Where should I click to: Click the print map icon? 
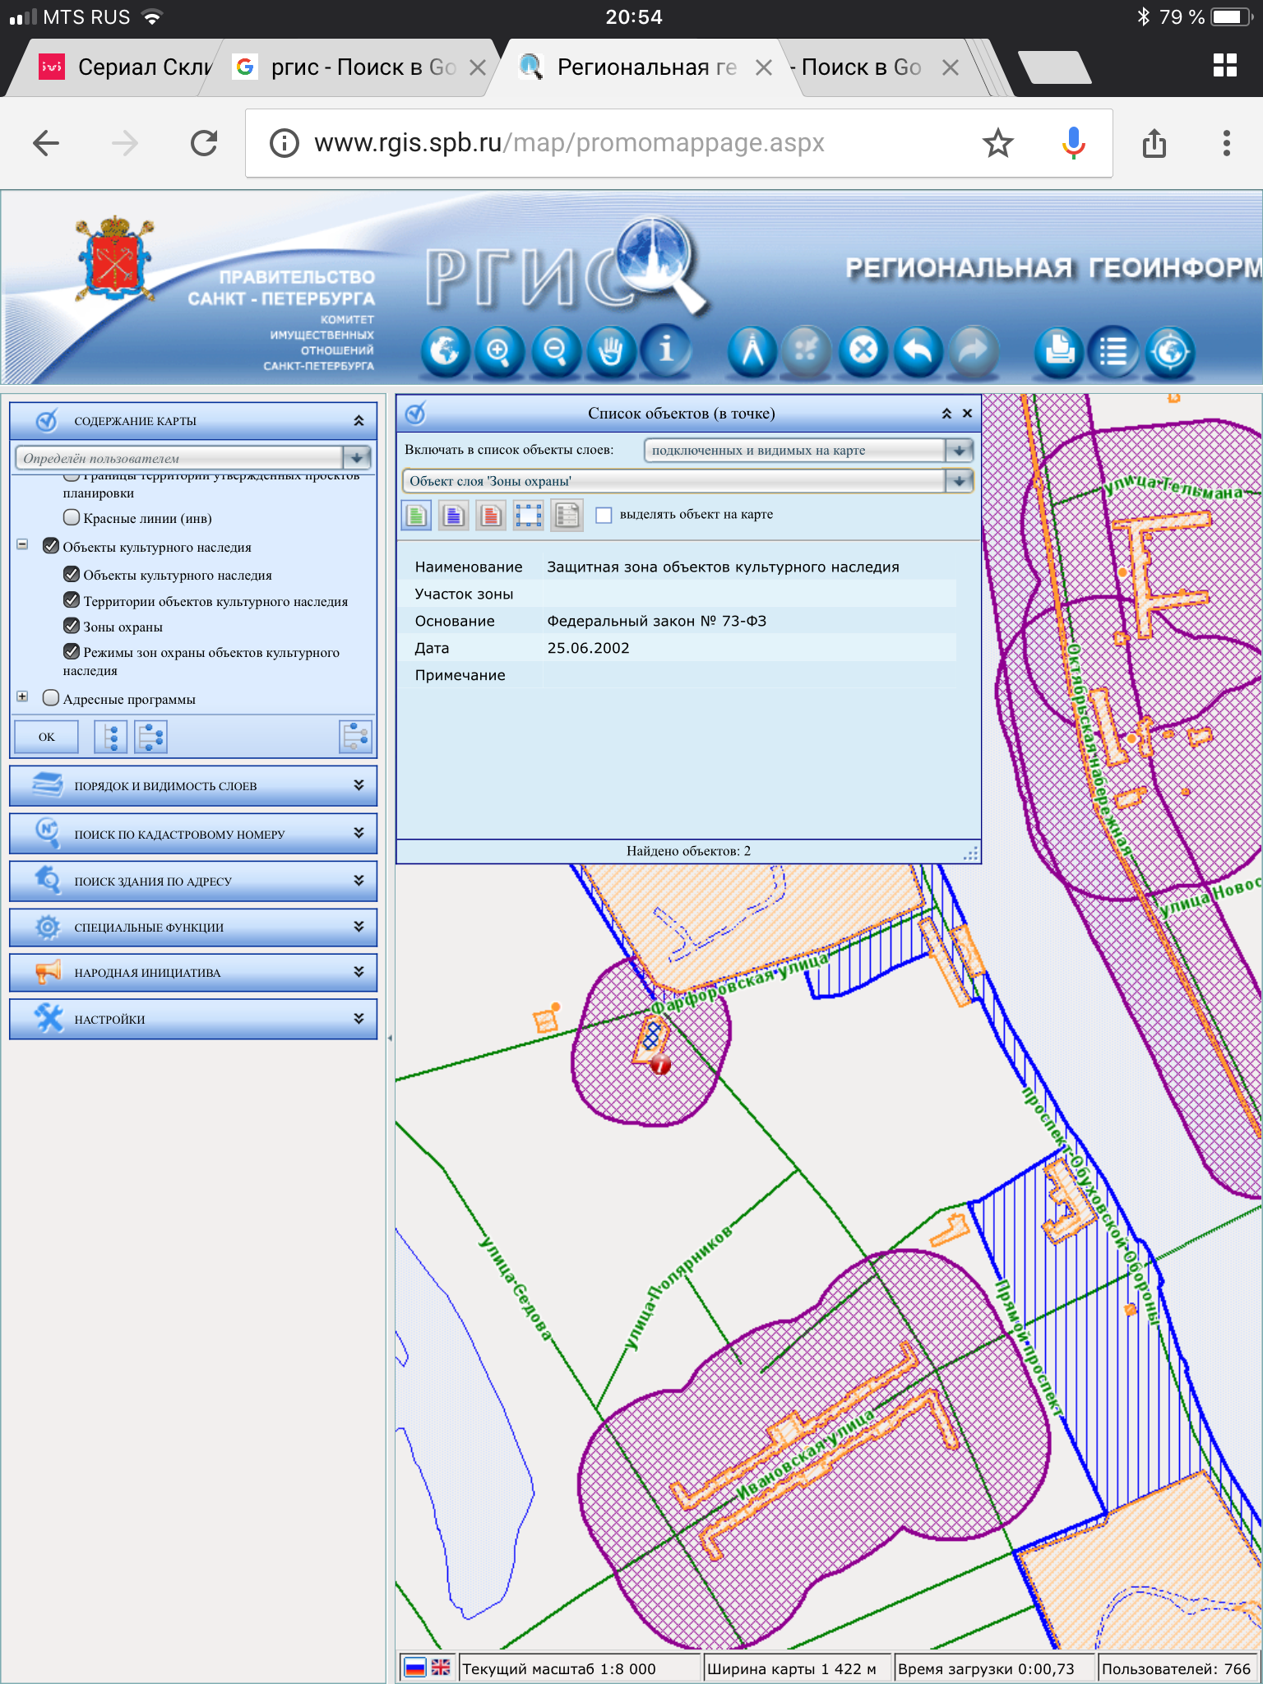click(1059, 351)
